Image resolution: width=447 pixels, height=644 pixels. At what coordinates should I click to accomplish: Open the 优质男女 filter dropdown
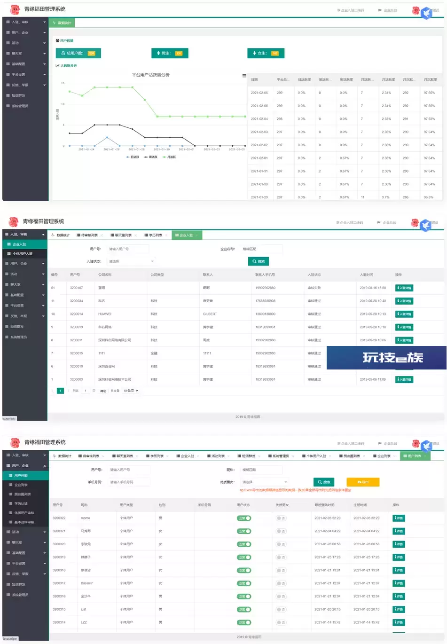pos(265,482)
